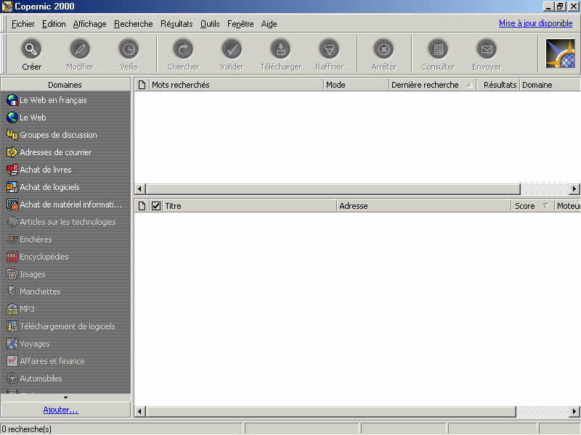Sort results by Score column
Viewport: 581px width, 435px height.
coord(532,206)
